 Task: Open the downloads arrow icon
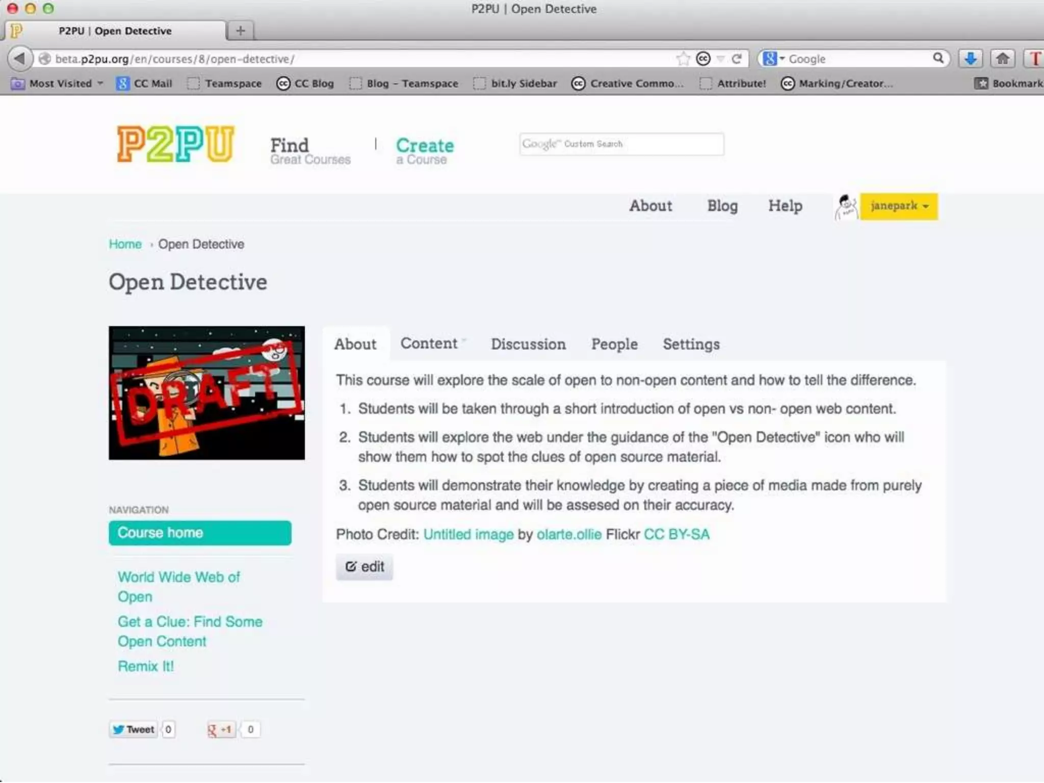pos(970,59)
